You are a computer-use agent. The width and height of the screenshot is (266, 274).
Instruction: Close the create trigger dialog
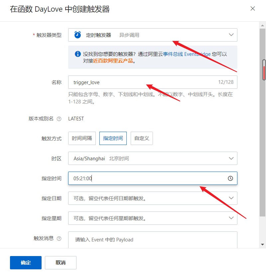tap(253, 9)
